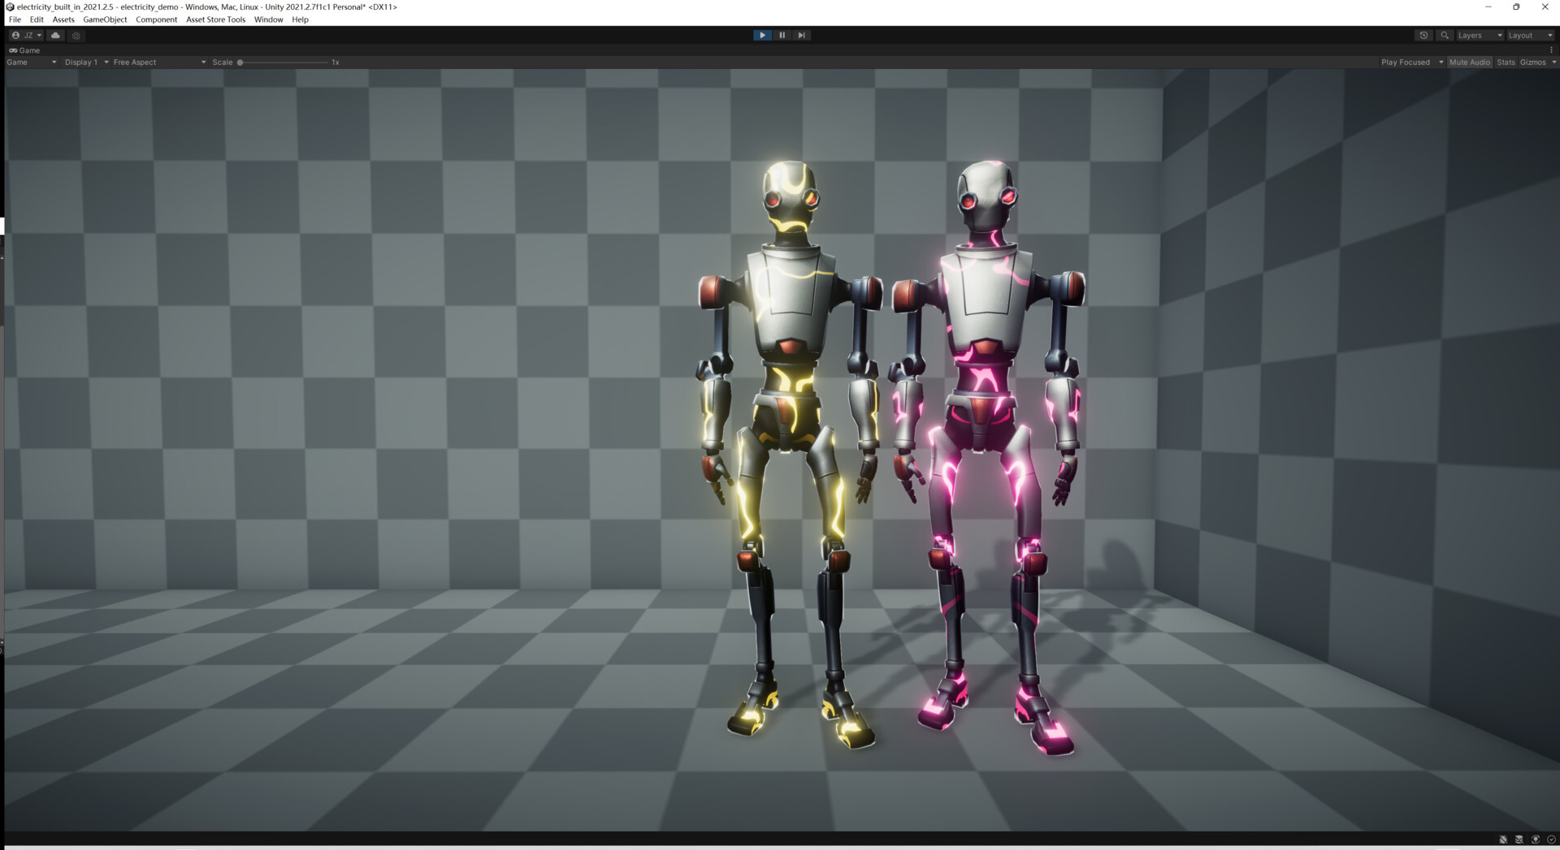Exit play mode with the Play button
The width and height of the screenshot is (1560, 850).
(762, 35)
